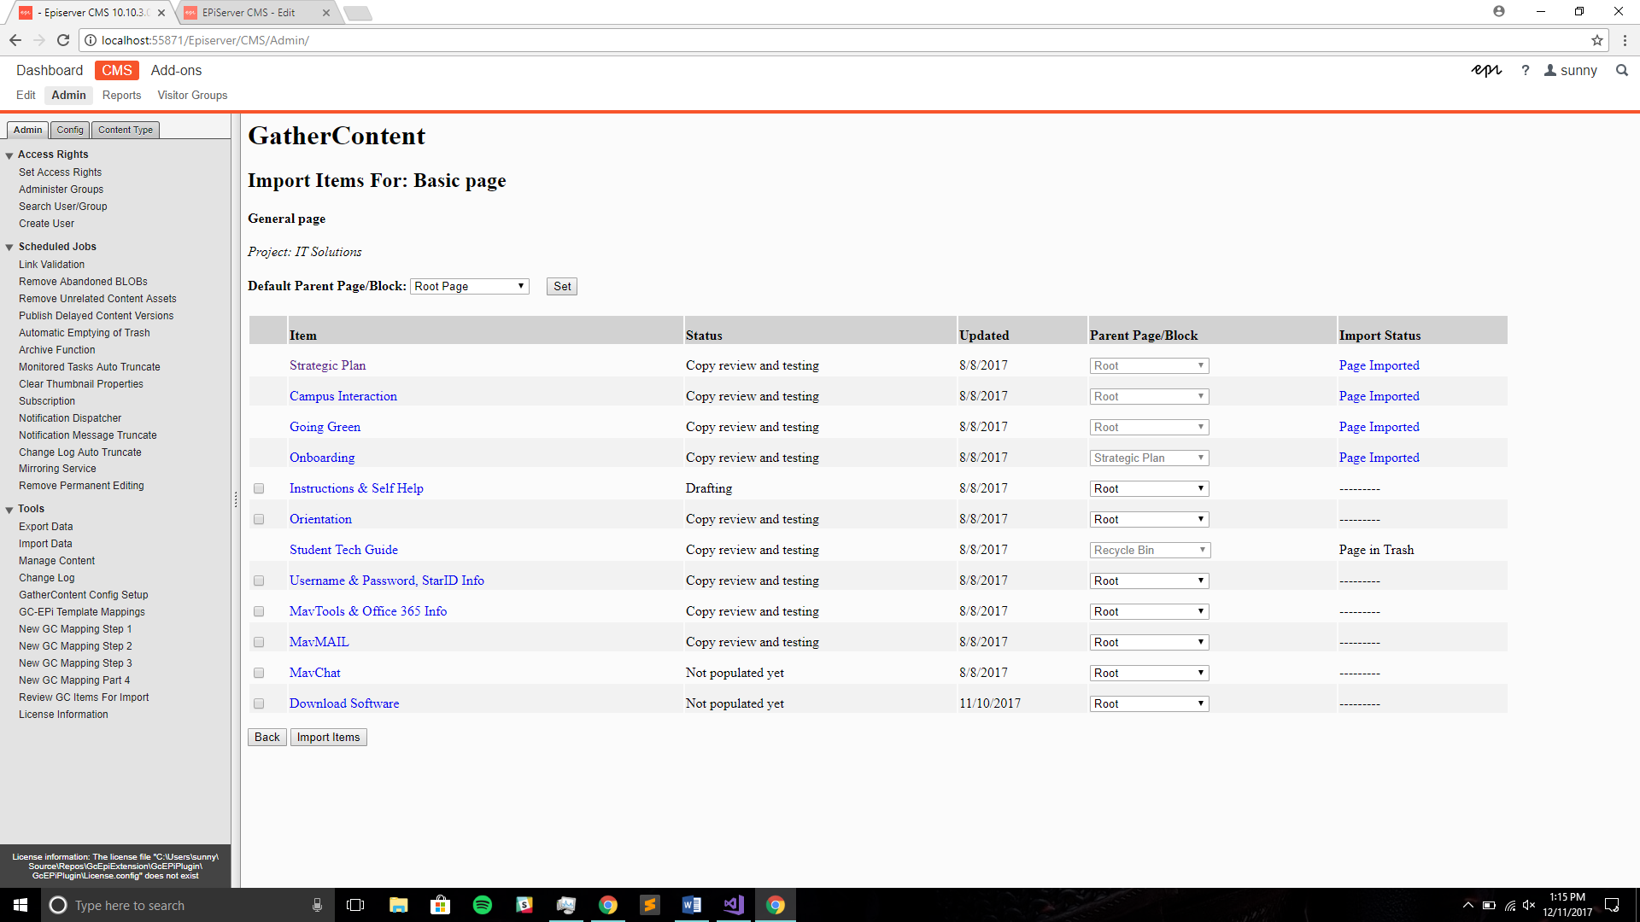
Task: Open the Episerver help question mark
Action: point(1525,71)
